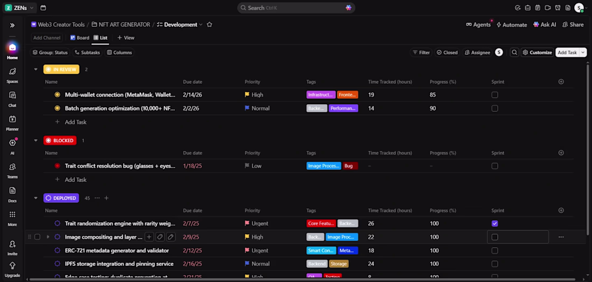Viewport: 592px width, 282px height.
Task: Open the Add Task dropdown arrow
Action: tap(583, 53)
